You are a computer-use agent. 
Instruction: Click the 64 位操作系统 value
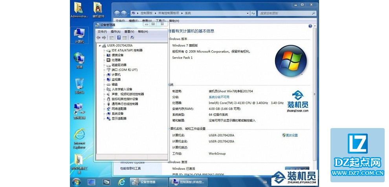[218, 115]
